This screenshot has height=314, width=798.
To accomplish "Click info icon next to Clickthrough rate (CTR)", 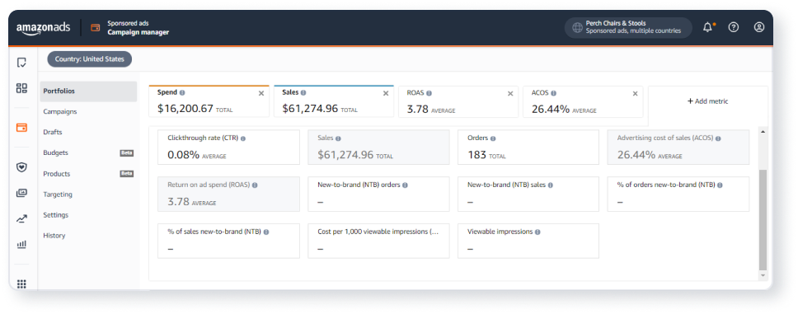I will tap(242, 138).
